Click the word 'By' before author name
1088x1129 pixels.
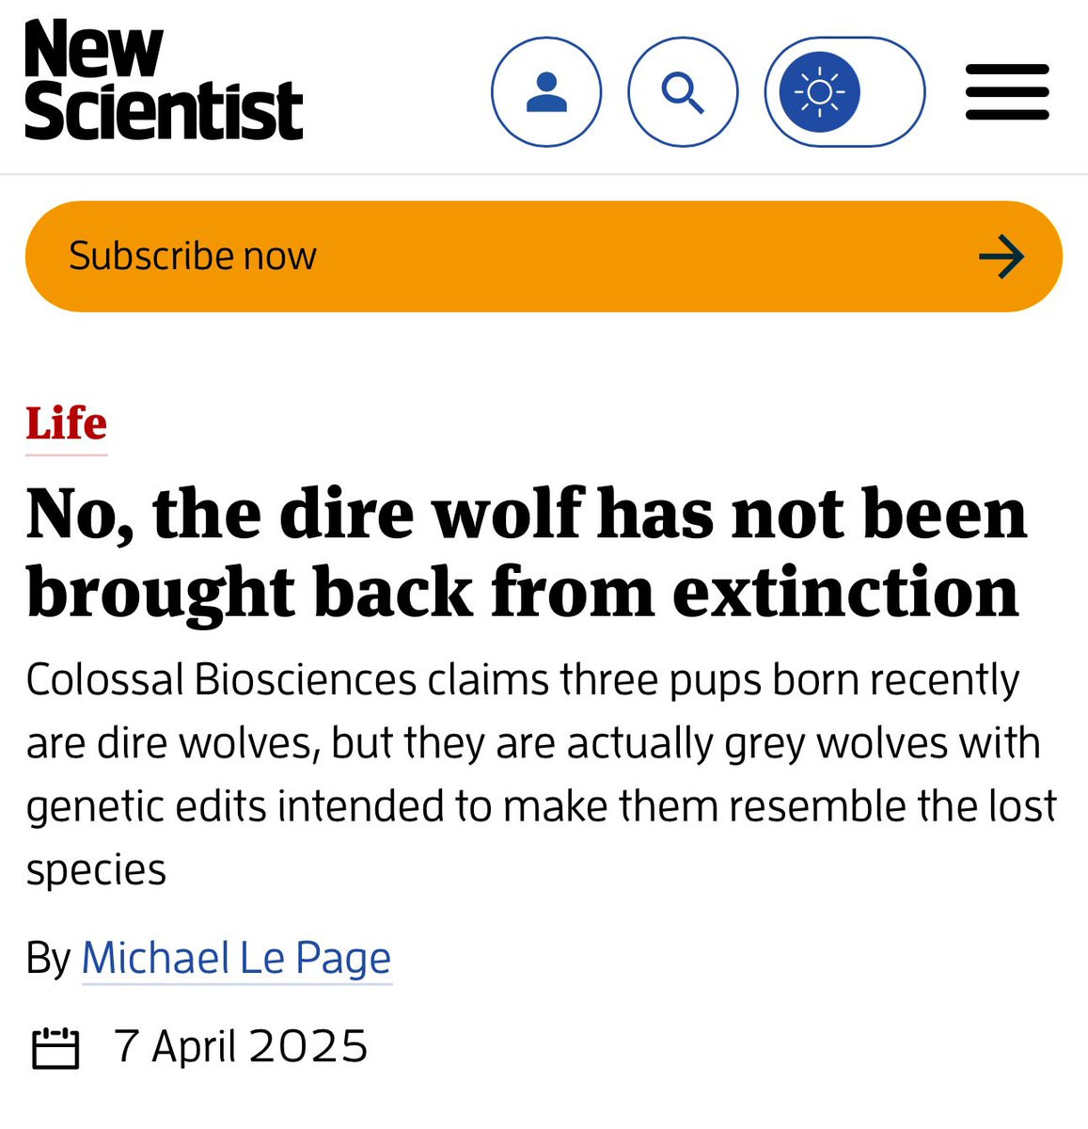pyautogui.click(x=48, y=959)
